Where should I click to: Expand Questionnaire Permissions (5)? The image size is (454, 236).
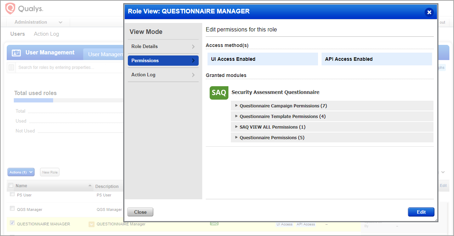(332, 137)
